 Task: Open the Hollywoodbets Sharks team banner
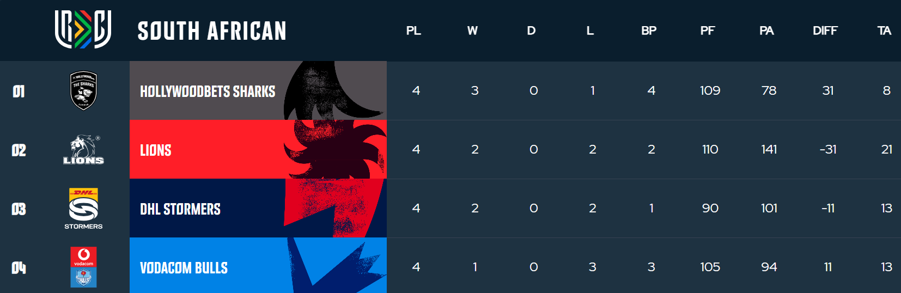(258, 90)
